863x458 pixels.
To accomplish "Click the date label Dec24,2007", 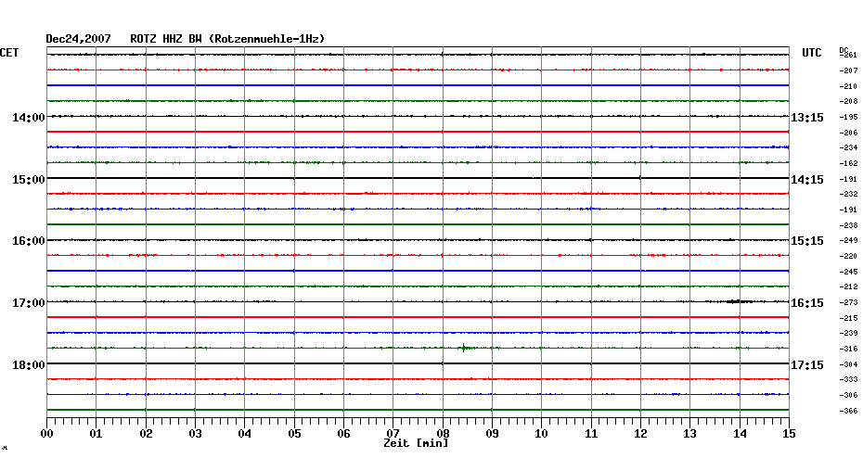I will pyautogui.click(x=78, y=39).
